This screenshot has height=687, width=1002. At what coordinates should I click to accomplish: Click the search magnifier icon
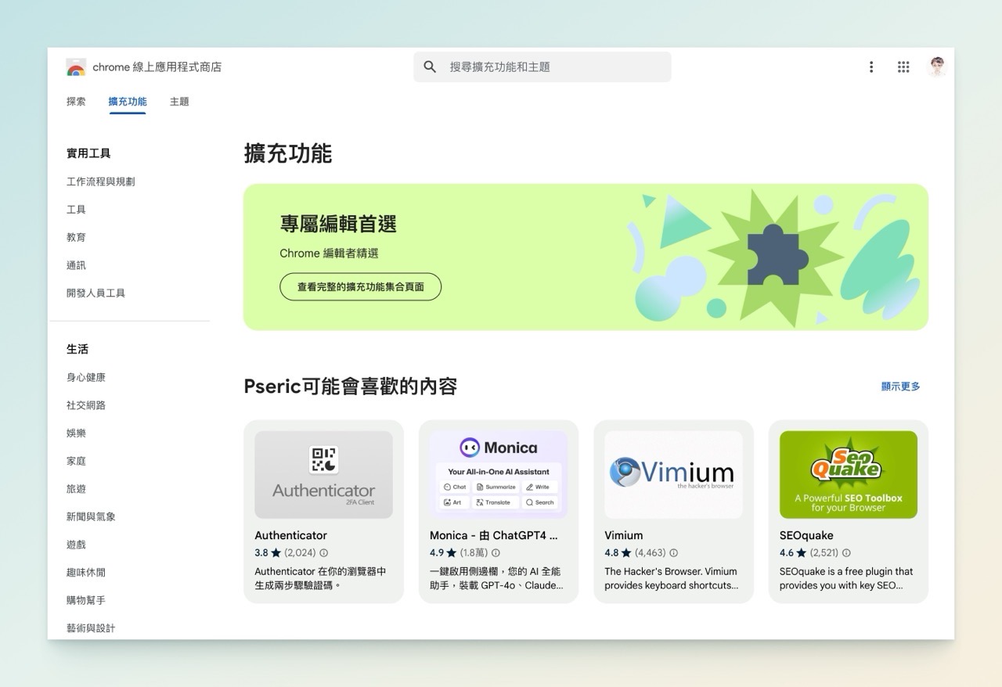(x=430, y=67)
